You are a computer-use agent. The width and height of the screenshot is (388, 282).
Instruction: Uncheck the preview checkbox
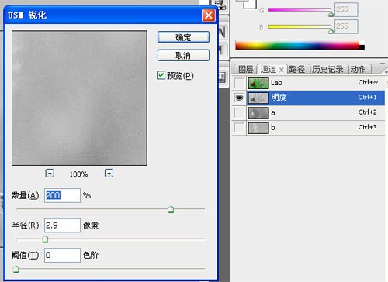click(161, 75)
